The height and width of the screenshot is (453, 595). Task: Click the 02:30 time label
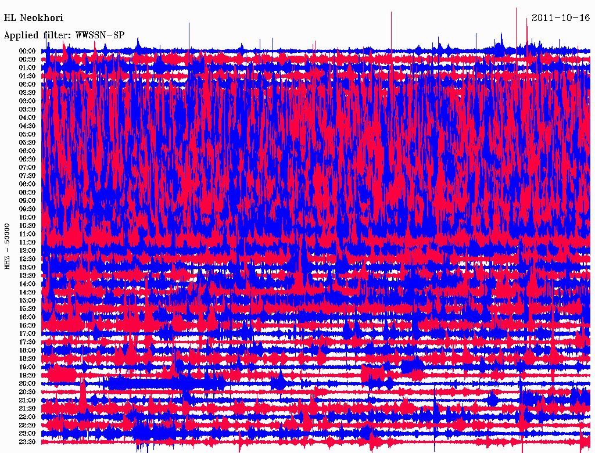pos(27,92)
